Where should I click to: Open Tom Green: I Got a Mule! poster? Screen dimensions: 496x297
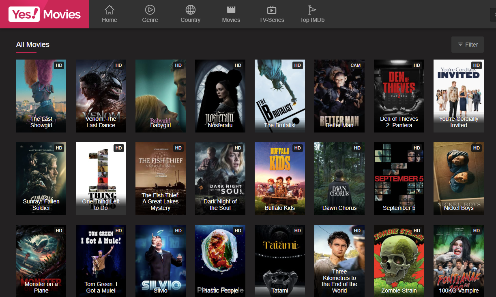pos(101,261)
